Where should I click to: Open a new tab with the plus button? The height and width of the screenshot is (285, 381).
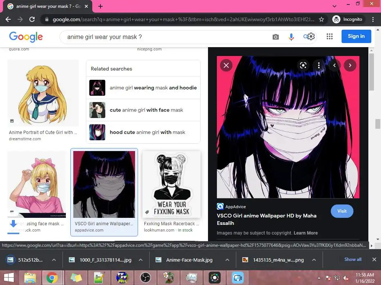pos(100,6)
